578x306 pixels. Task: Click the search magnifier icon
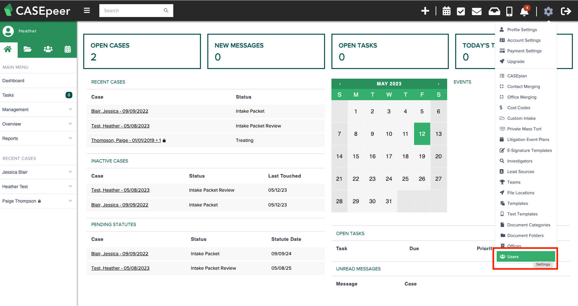point(166,11)
